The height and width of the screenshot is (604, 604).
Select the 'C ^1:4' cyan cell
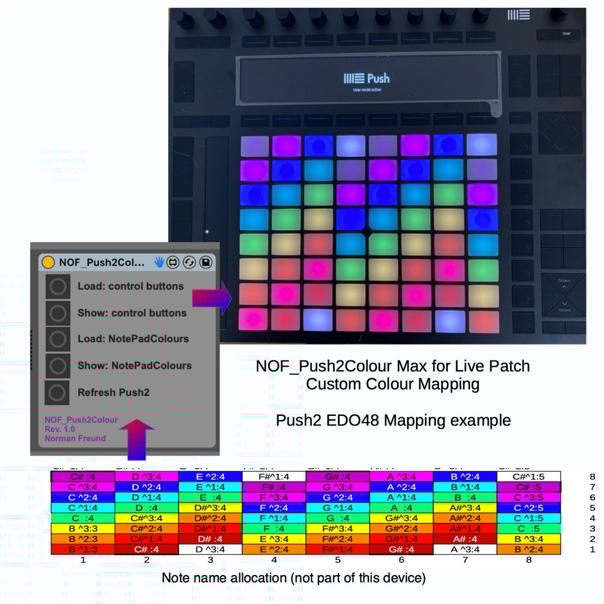(x=83, y=508)
